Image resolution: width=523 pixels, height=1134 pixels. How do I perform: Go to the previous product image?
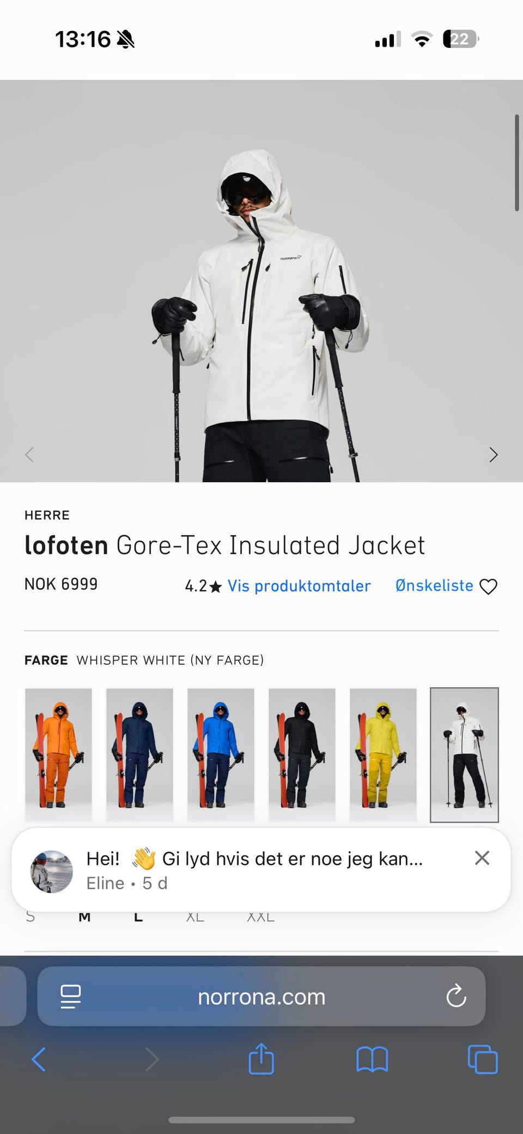[x=29, y=454]
